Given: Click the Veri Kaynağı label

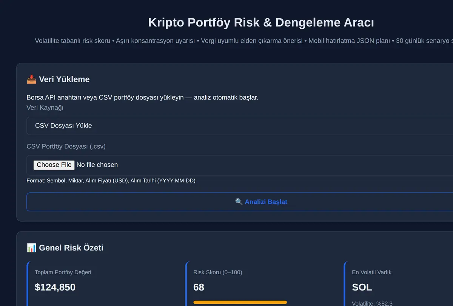Looking at the screenshot, I should pos(45,108).
